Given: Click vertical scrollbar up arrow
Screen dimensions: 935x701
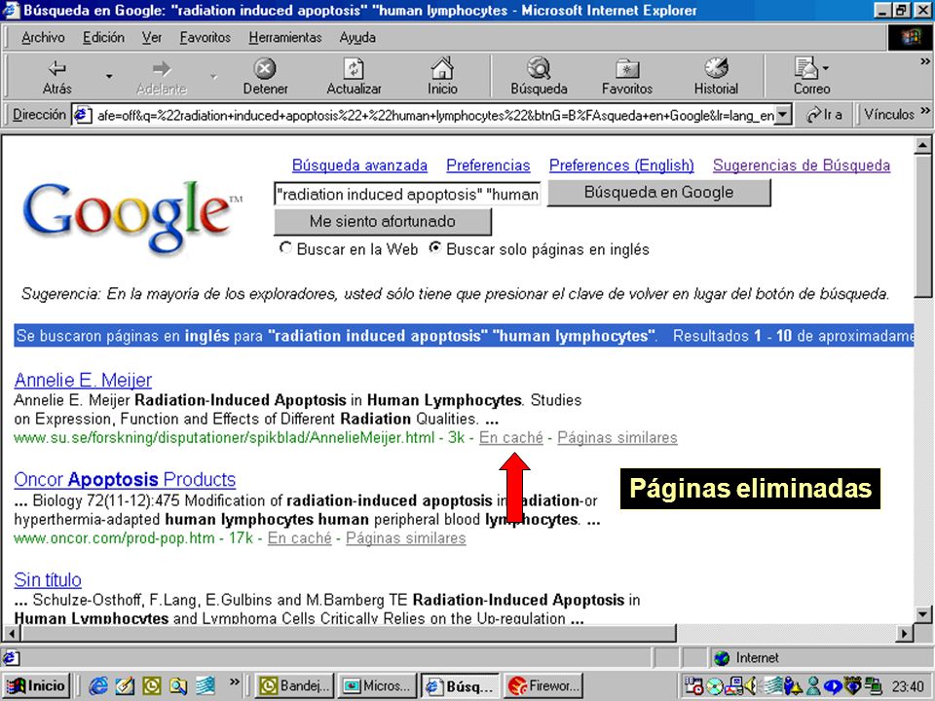Looking at the screenshot, I should pos(922,145).
